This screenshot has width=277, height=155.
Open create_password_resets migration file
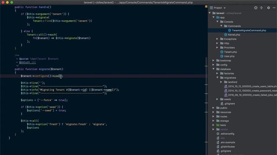(x=252, y=91)
